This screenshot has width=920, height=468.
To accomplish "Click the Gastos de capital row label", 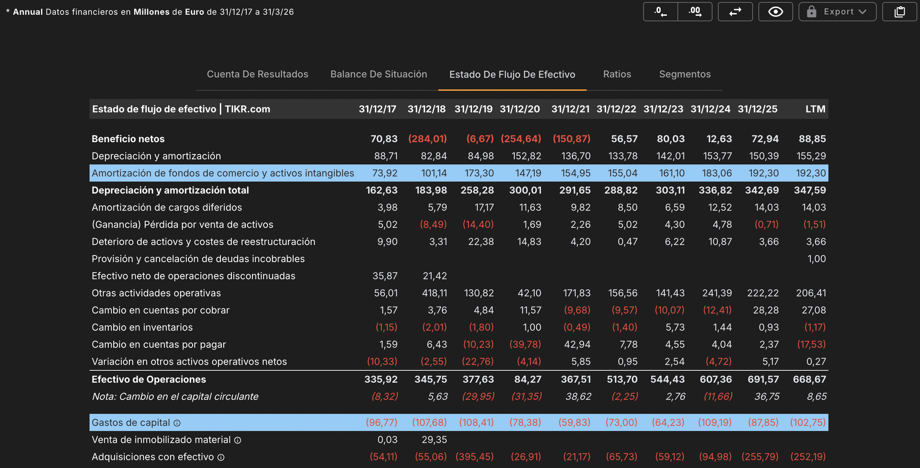I will click(x=131, y=423).
